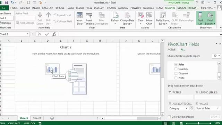Click the horizontal scrollbar thumb
Image resolution: width=222 pixels, height=125 pixels.
[121, 118]
